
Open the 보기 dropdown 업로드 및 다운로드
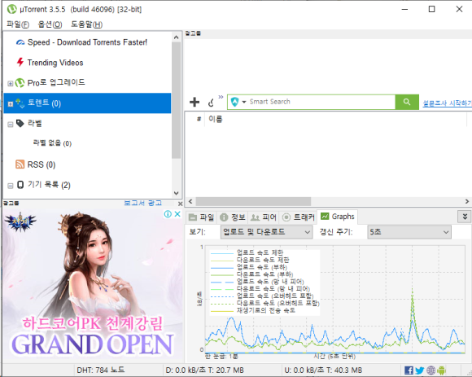(x=266, y=232)
